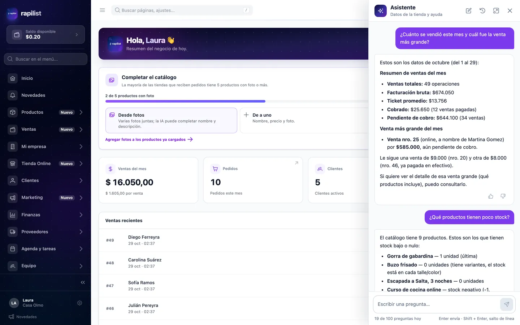
Task: Click the Equipo people icon
Action: click(x=13, y=266)
